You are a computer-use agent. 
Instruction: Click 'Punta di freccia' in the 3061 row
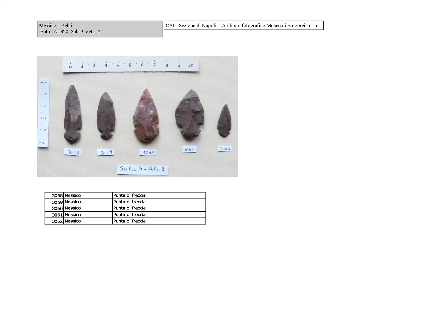(129, 214)
